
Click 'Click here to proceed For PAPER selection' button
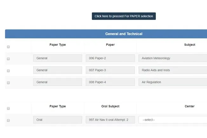(124, 16)
